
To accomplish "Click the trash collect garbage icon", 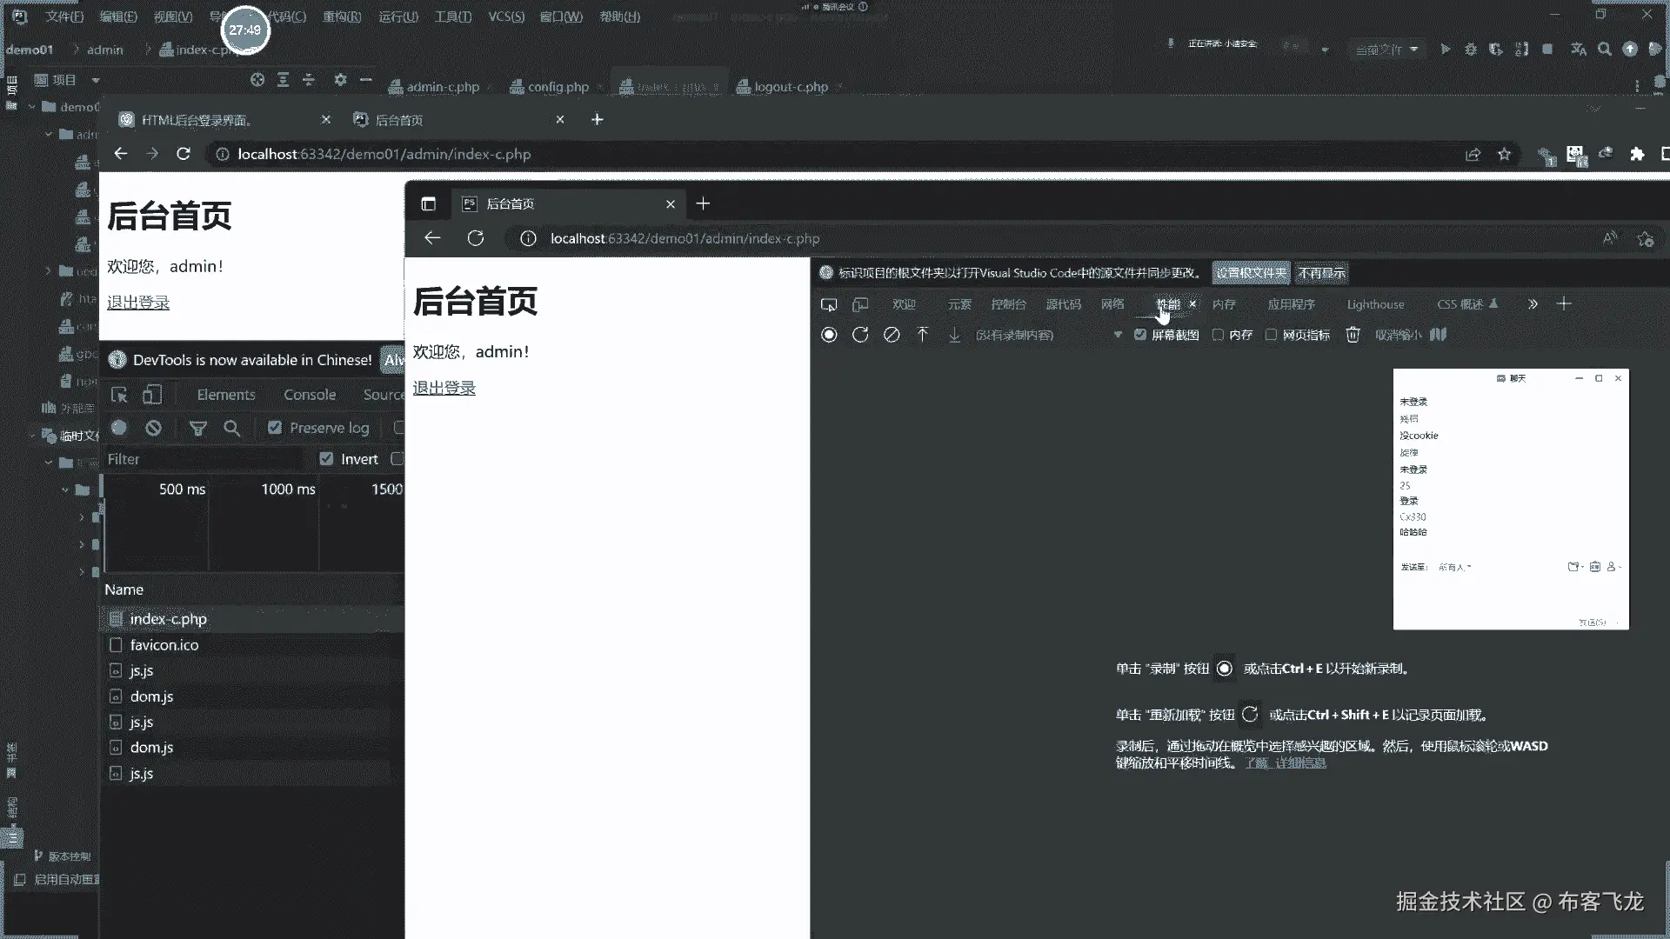I will tap(1353, 335).
